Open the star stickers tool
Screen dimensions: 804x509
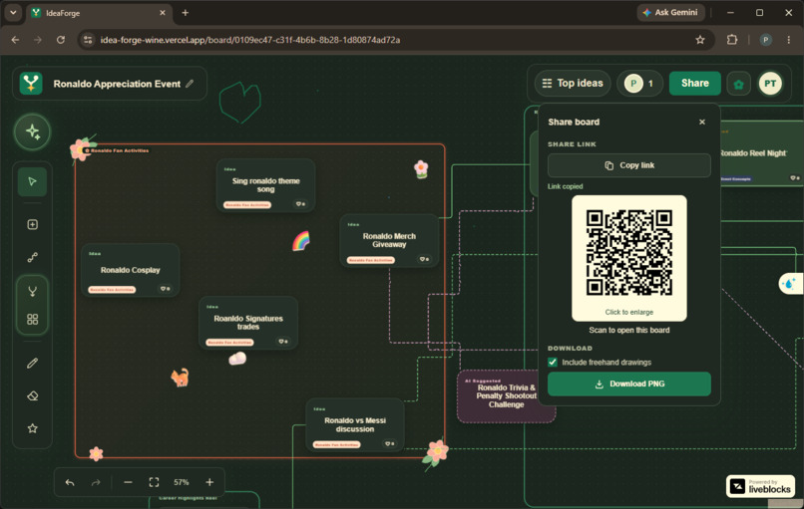32,428
